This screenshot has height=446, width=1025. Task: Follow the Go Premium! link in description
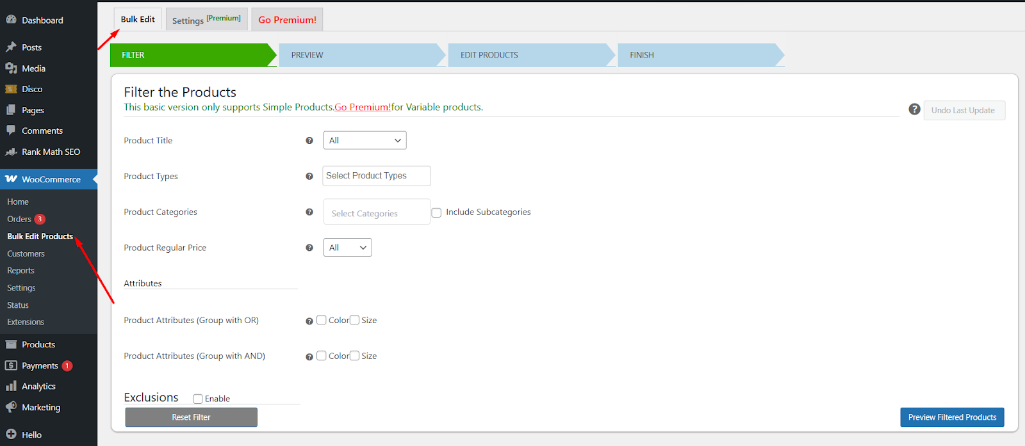pyautogui.click(x=363, y=107)
